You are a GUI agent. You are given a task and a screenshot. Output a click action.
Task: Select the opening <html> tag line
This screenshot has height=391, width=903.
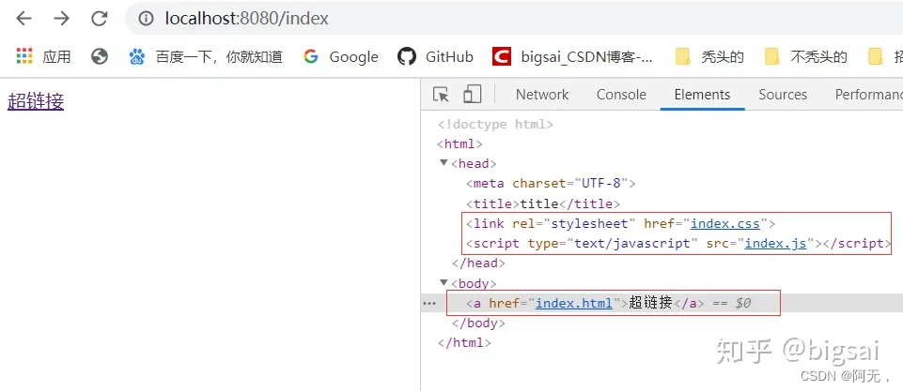(x=459, y=143)
